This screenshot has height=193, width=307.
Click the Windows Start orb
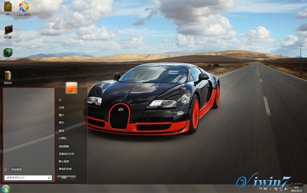pyautogui.click(x=5, y=189)
